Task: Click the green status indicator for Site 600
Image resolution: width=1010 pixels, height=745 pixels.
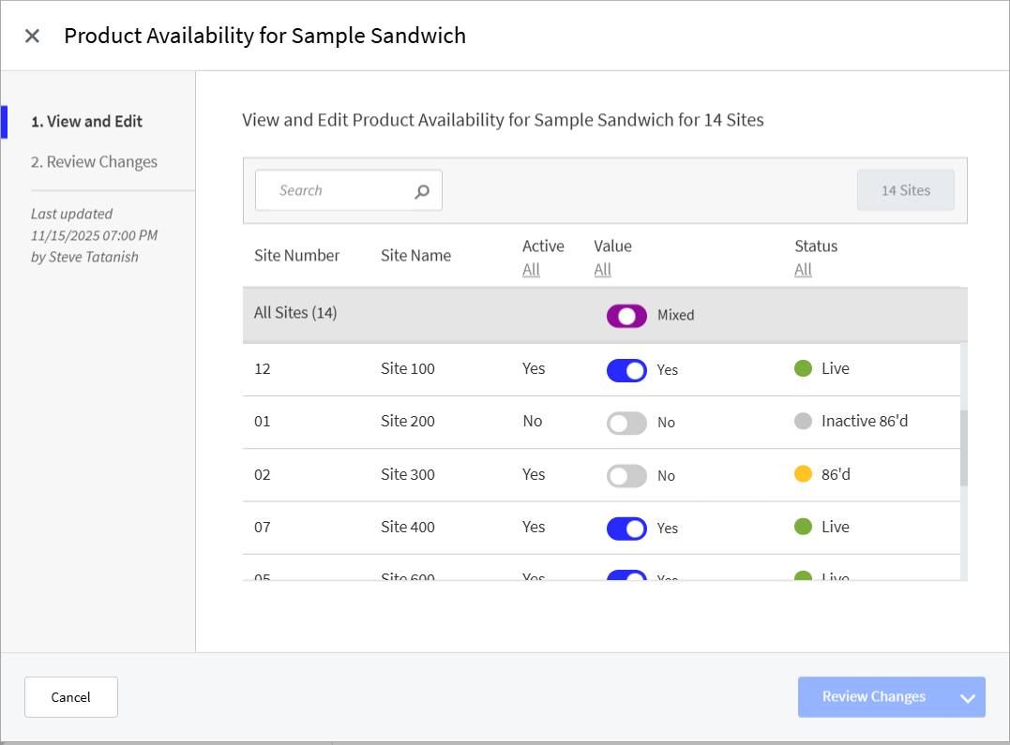Action: click(x=803, y=574)
